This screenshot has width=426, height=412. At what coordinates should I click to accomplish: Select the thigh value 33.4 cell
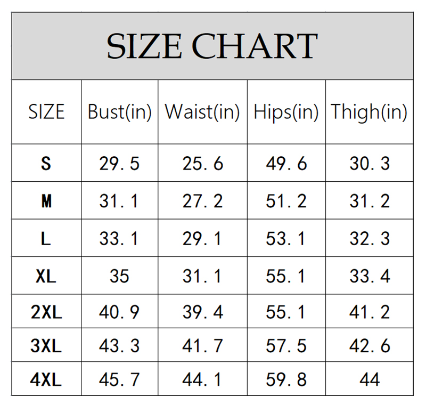pyautogui.click(x=369, y=276)
